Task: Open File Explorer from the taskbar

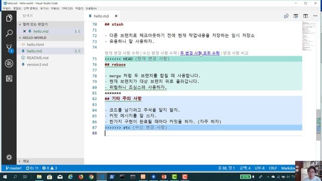Action: [x=39, y=176]
